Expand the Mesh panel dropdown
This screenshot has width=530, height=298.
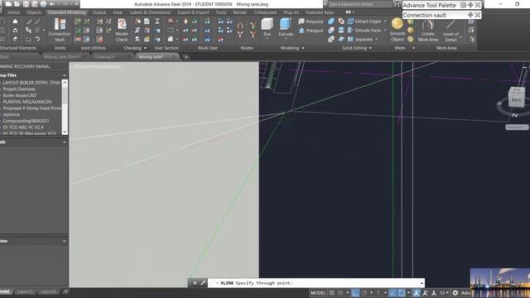(413, 48)
